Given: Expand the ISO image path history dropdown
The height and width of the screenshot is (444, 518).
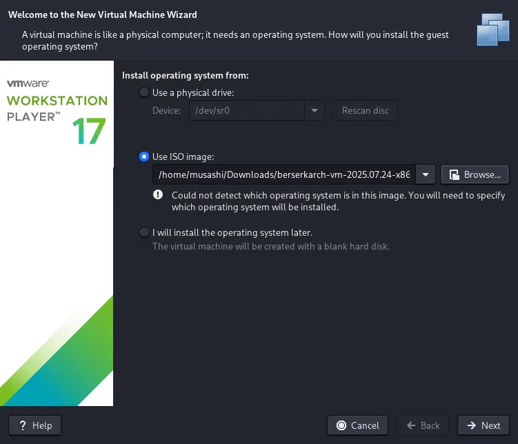Looking at the screenshot, I should point(426,174).
